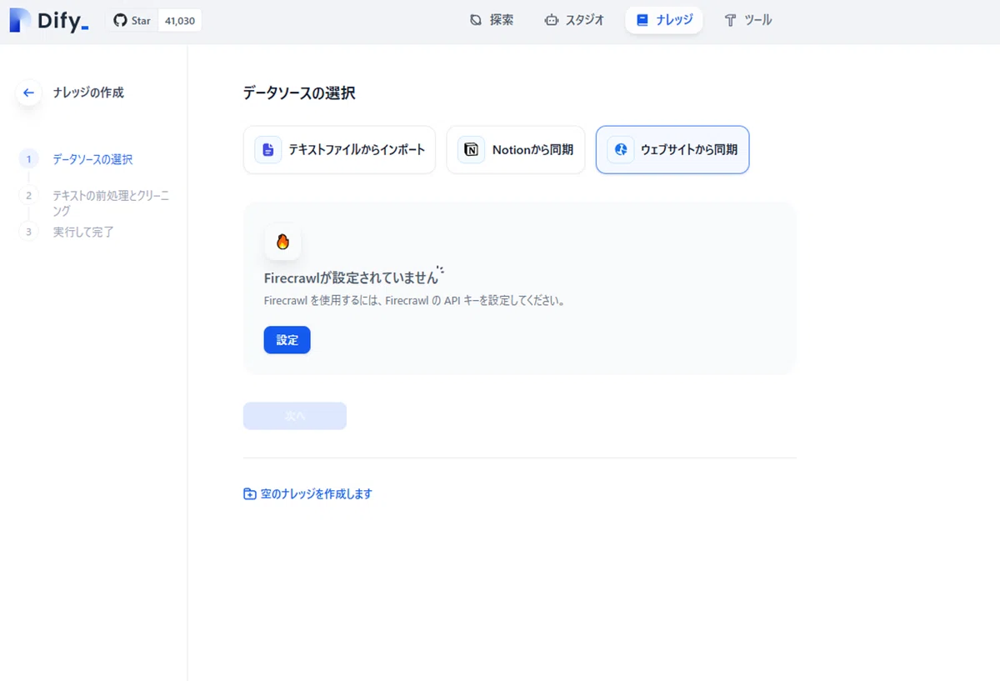Select step 2 テキストの前処理とクリーニング

96,203
